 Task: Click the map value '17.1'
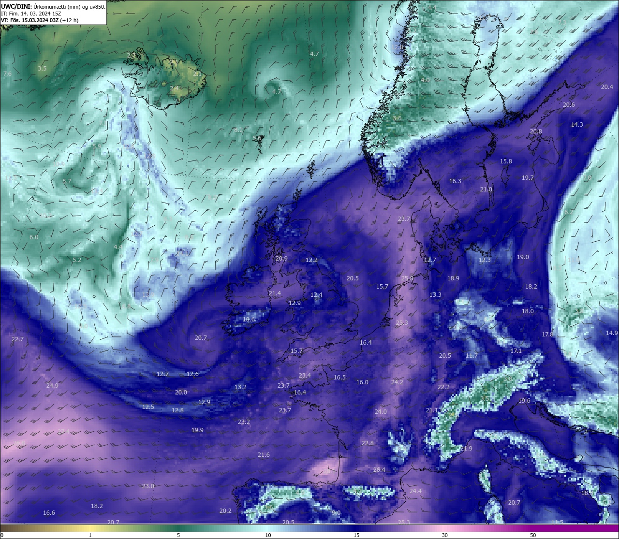516,351
